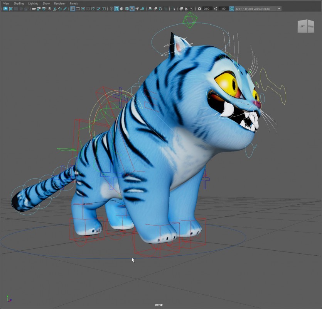
Task: Click the FRONT face of the ViewCube
Action: point(310,27)
